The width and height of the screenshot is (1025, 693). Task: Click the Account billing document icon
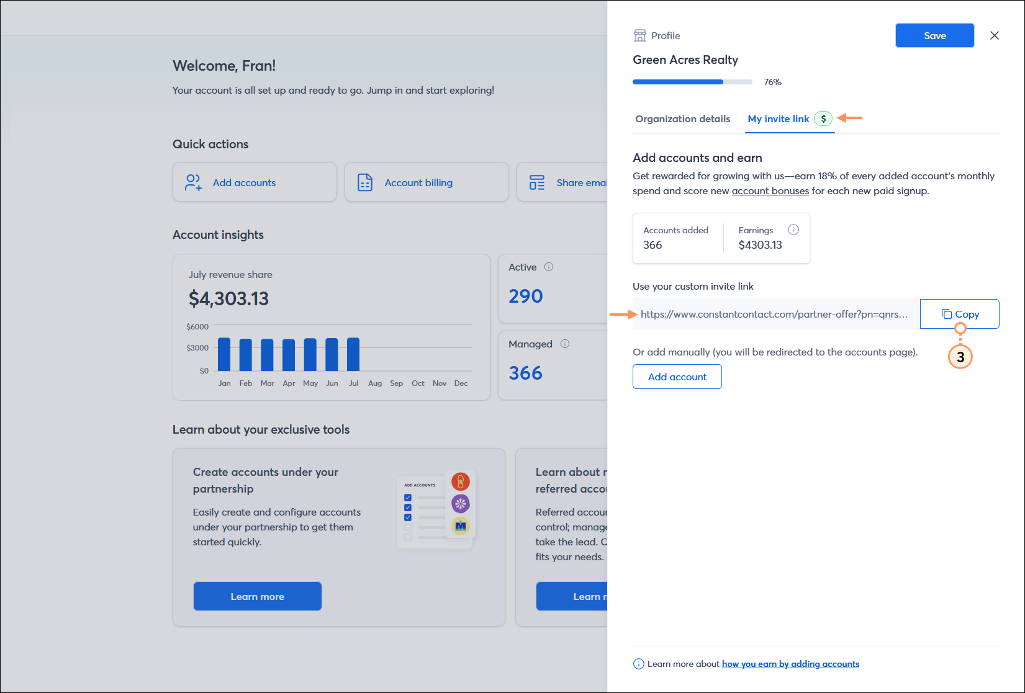[365, 182]
